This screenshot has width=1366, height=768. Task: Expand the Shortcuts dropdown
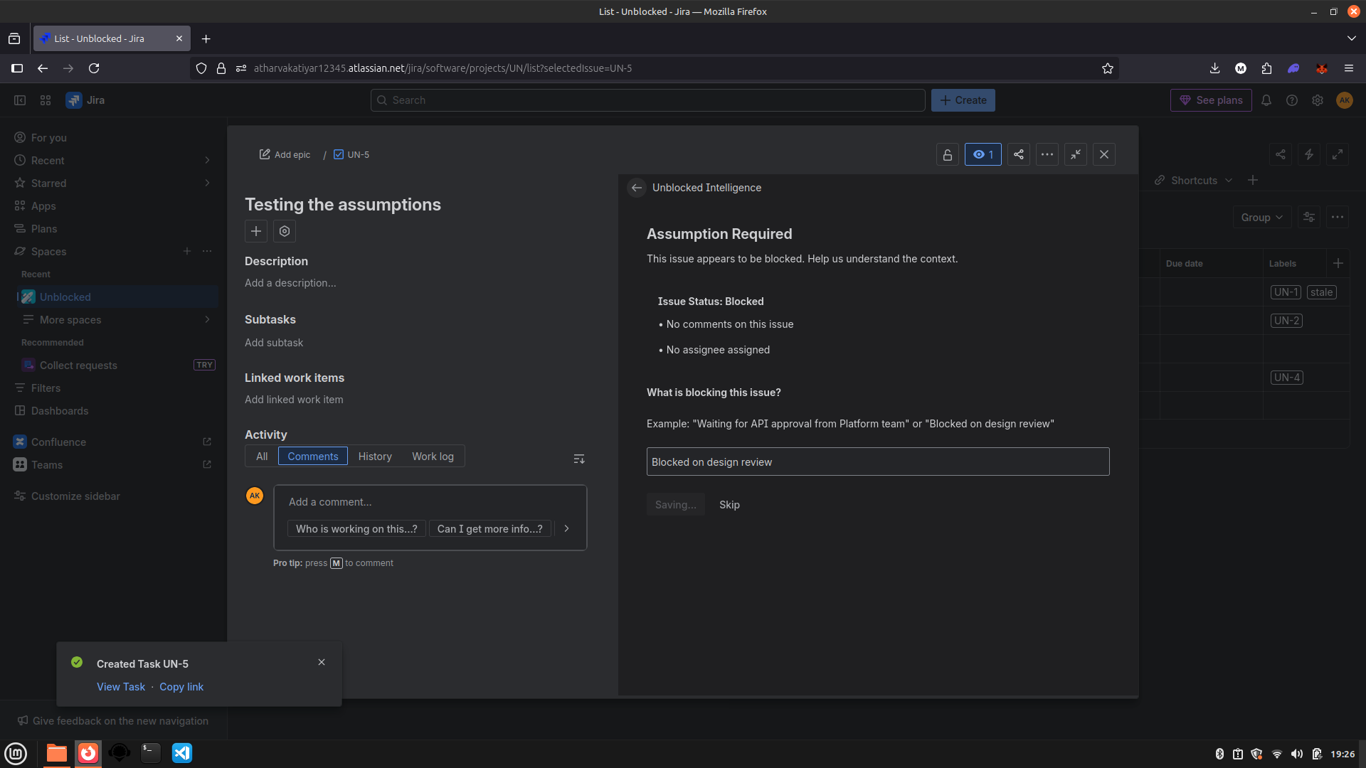[1195, 181]
